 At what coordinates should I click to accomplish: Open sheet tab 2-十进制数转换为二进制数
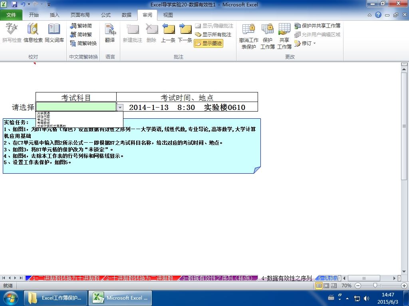point(139,278)
